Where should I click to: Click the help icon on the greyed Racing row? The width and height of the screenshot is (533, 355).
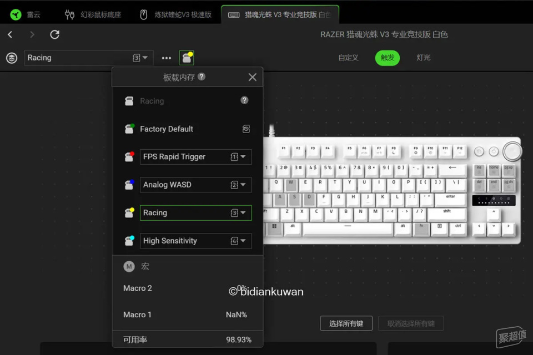(244, 100)
